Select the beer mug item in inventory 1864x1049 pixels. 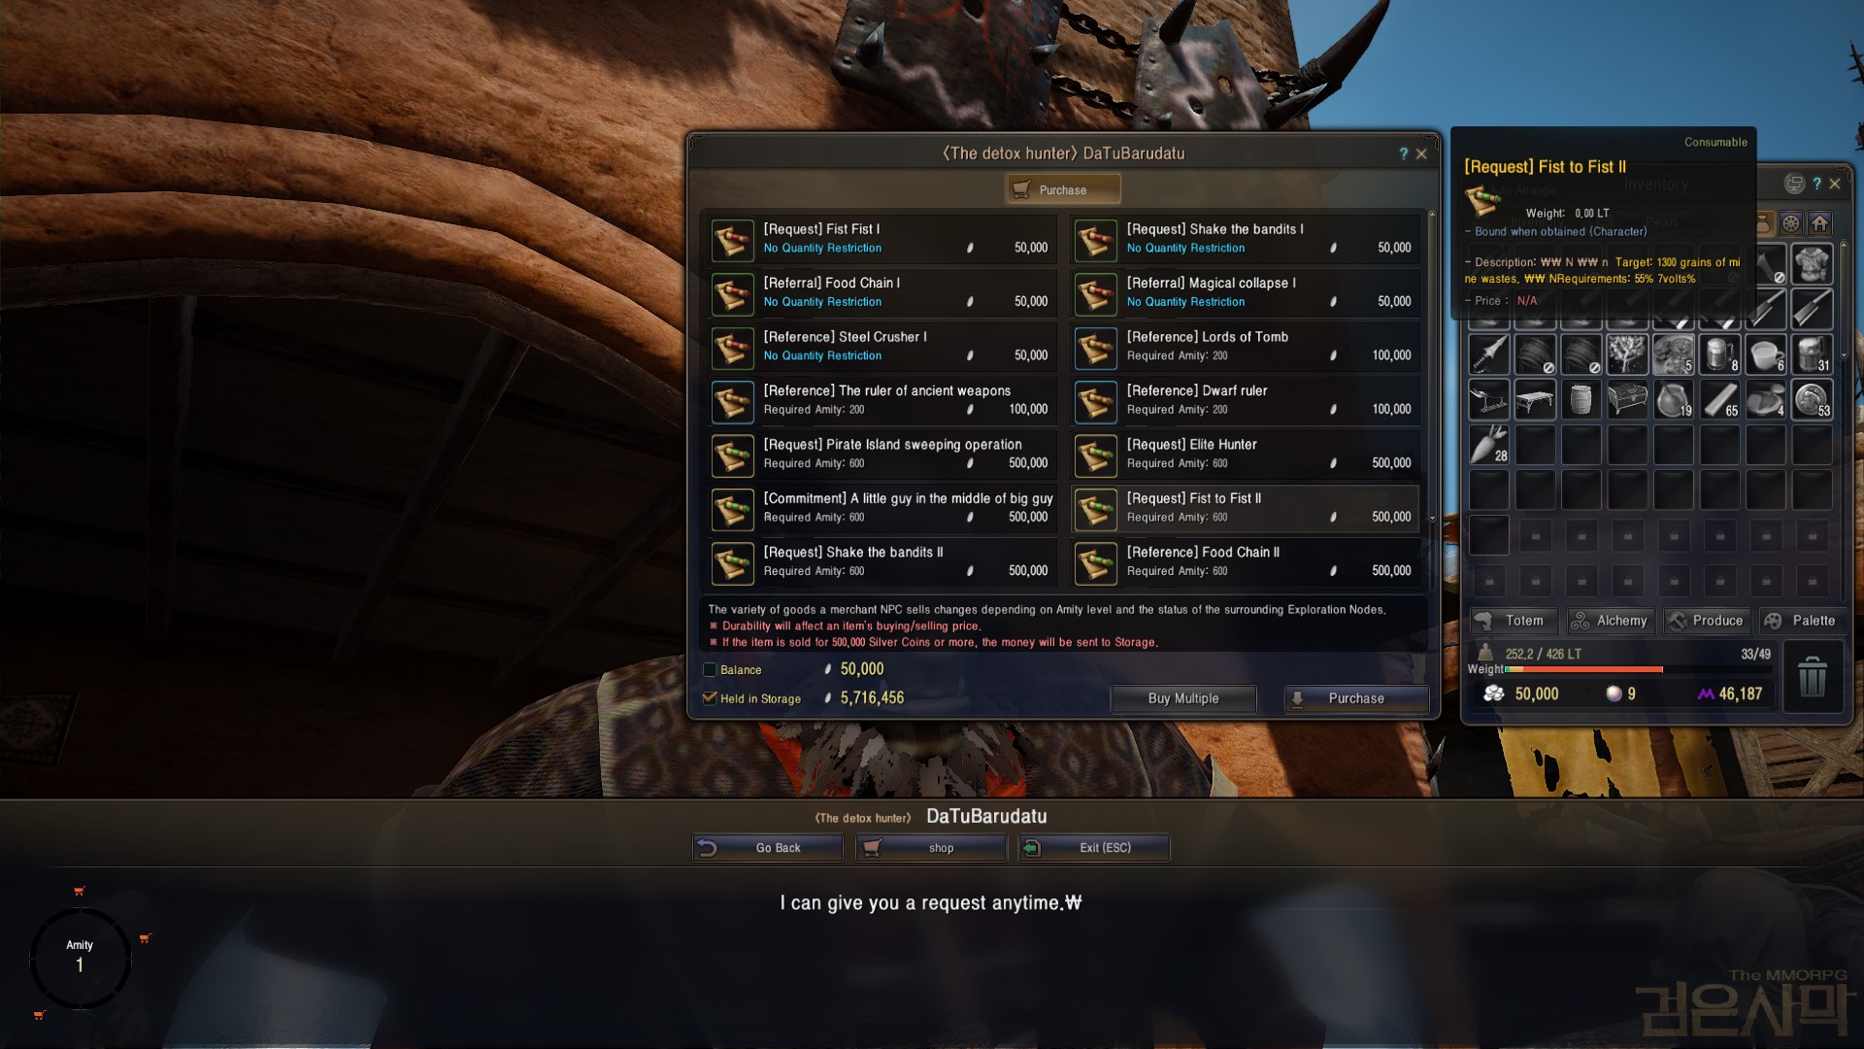(x=1719, y=355)
